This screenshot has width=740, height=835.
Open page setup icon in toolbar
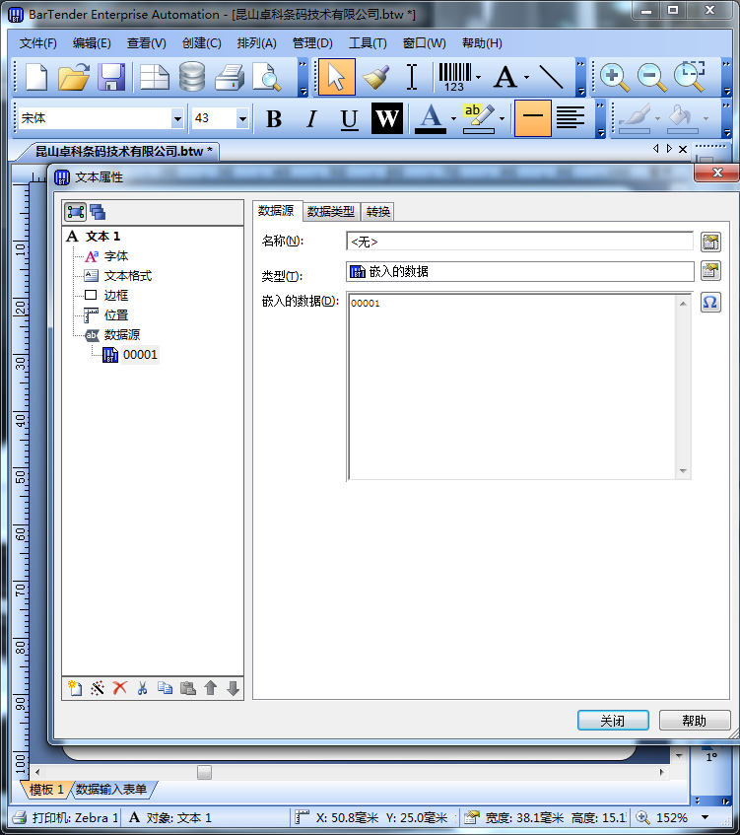(155, 77)
